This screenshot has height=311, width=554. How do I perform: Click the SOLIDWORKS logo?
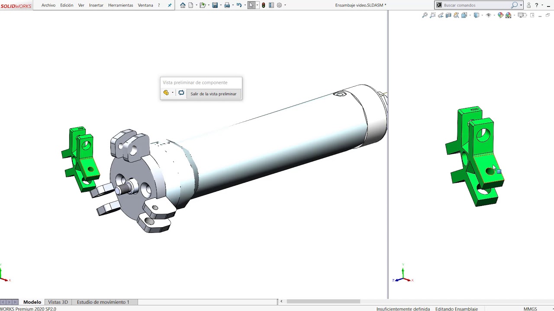click(16, 6)
